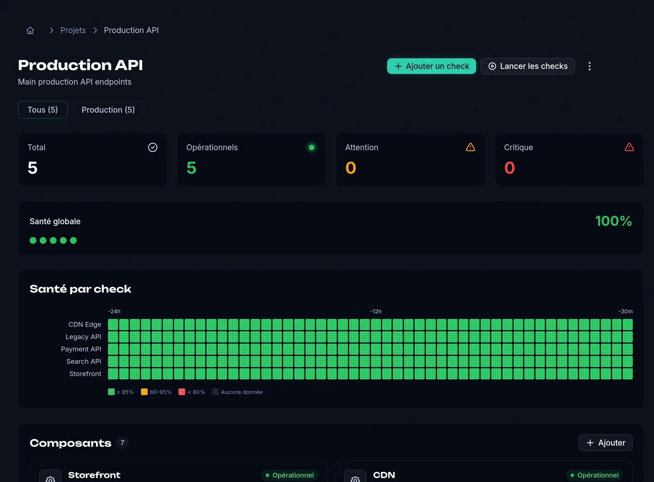This screenshot has width=654, height=482.
Task: Click last Storefront heatmap cell at -30m
Action: 628,374
